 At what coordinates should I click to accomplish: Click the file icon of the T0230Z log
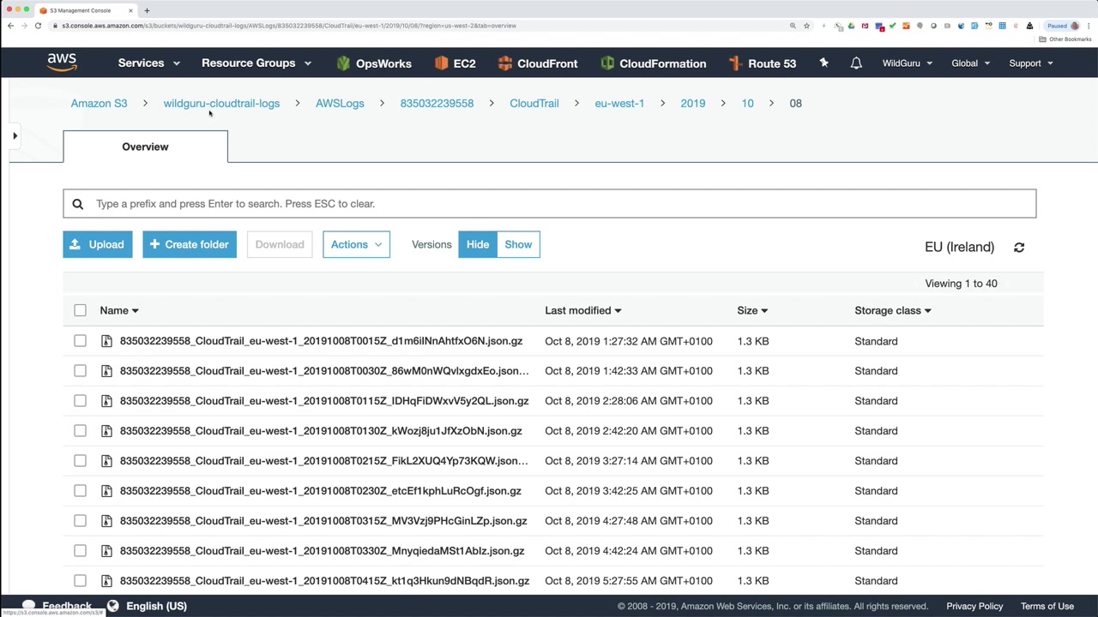tap(106, 491)
